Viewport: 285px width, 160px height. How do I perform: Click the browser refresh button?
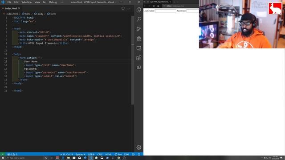(154, 6)
